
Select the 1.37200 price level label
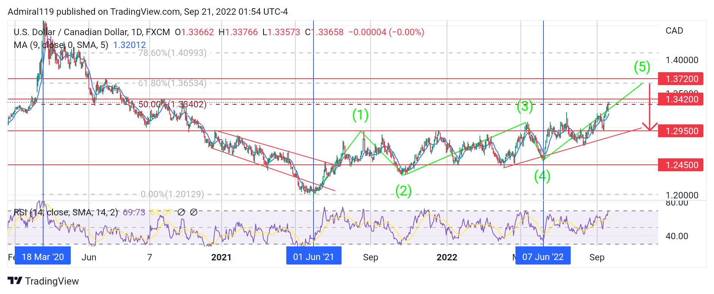(x=680, y=79)
